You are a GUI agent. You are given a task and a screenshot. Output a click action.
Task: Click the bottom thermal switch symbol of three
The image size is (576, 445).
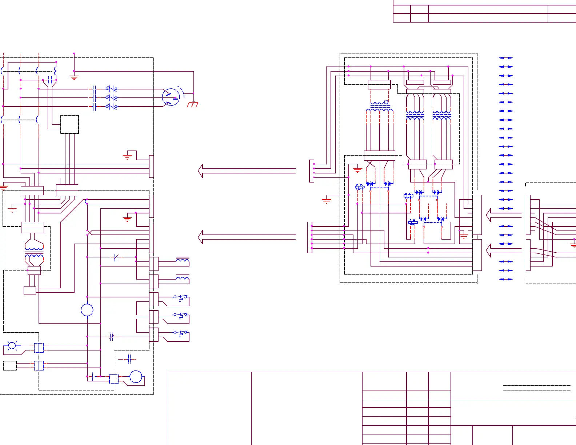click(x=181, y=333)
